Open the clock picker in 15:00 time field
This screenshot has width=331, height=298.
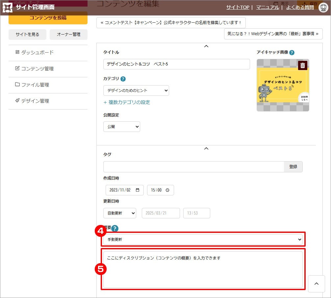167,190
